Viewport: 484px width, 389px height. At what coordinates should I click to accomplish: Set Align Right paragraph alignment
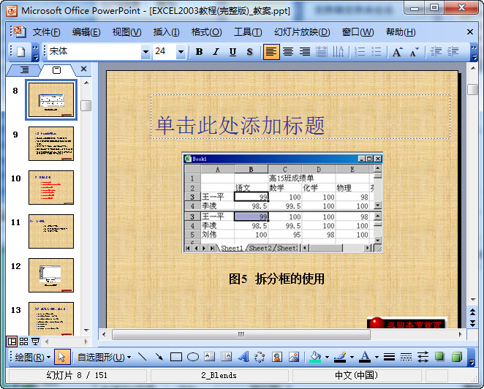tap(305, 52)
